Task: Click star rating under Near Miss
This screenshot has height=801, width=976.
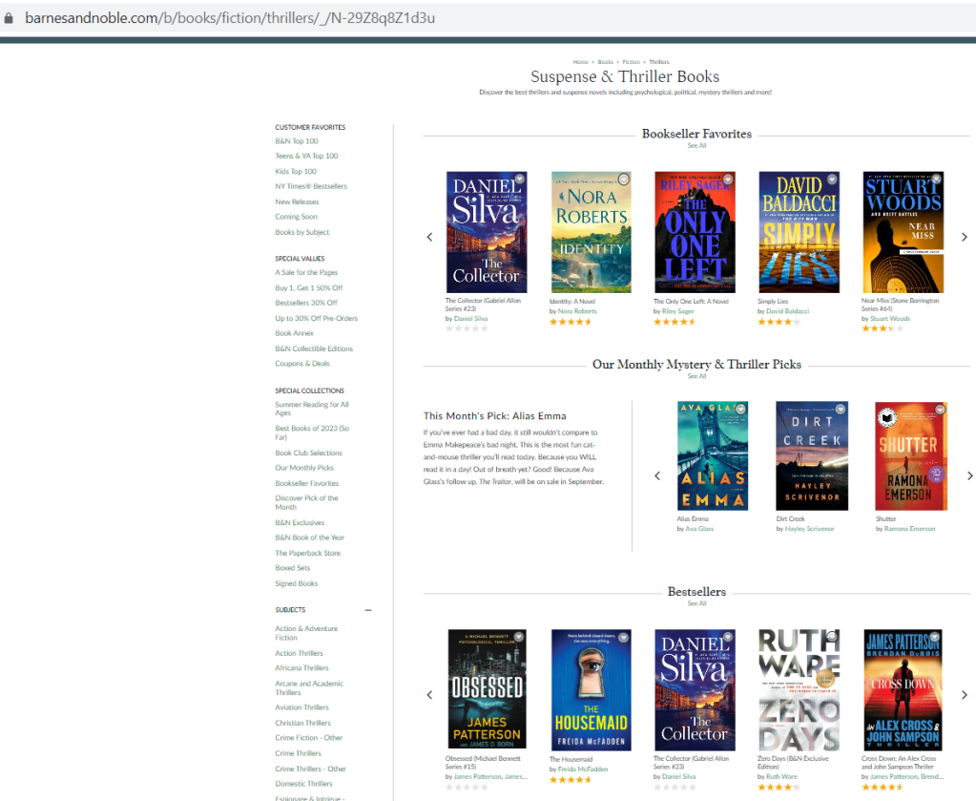Action: (882, 328)
